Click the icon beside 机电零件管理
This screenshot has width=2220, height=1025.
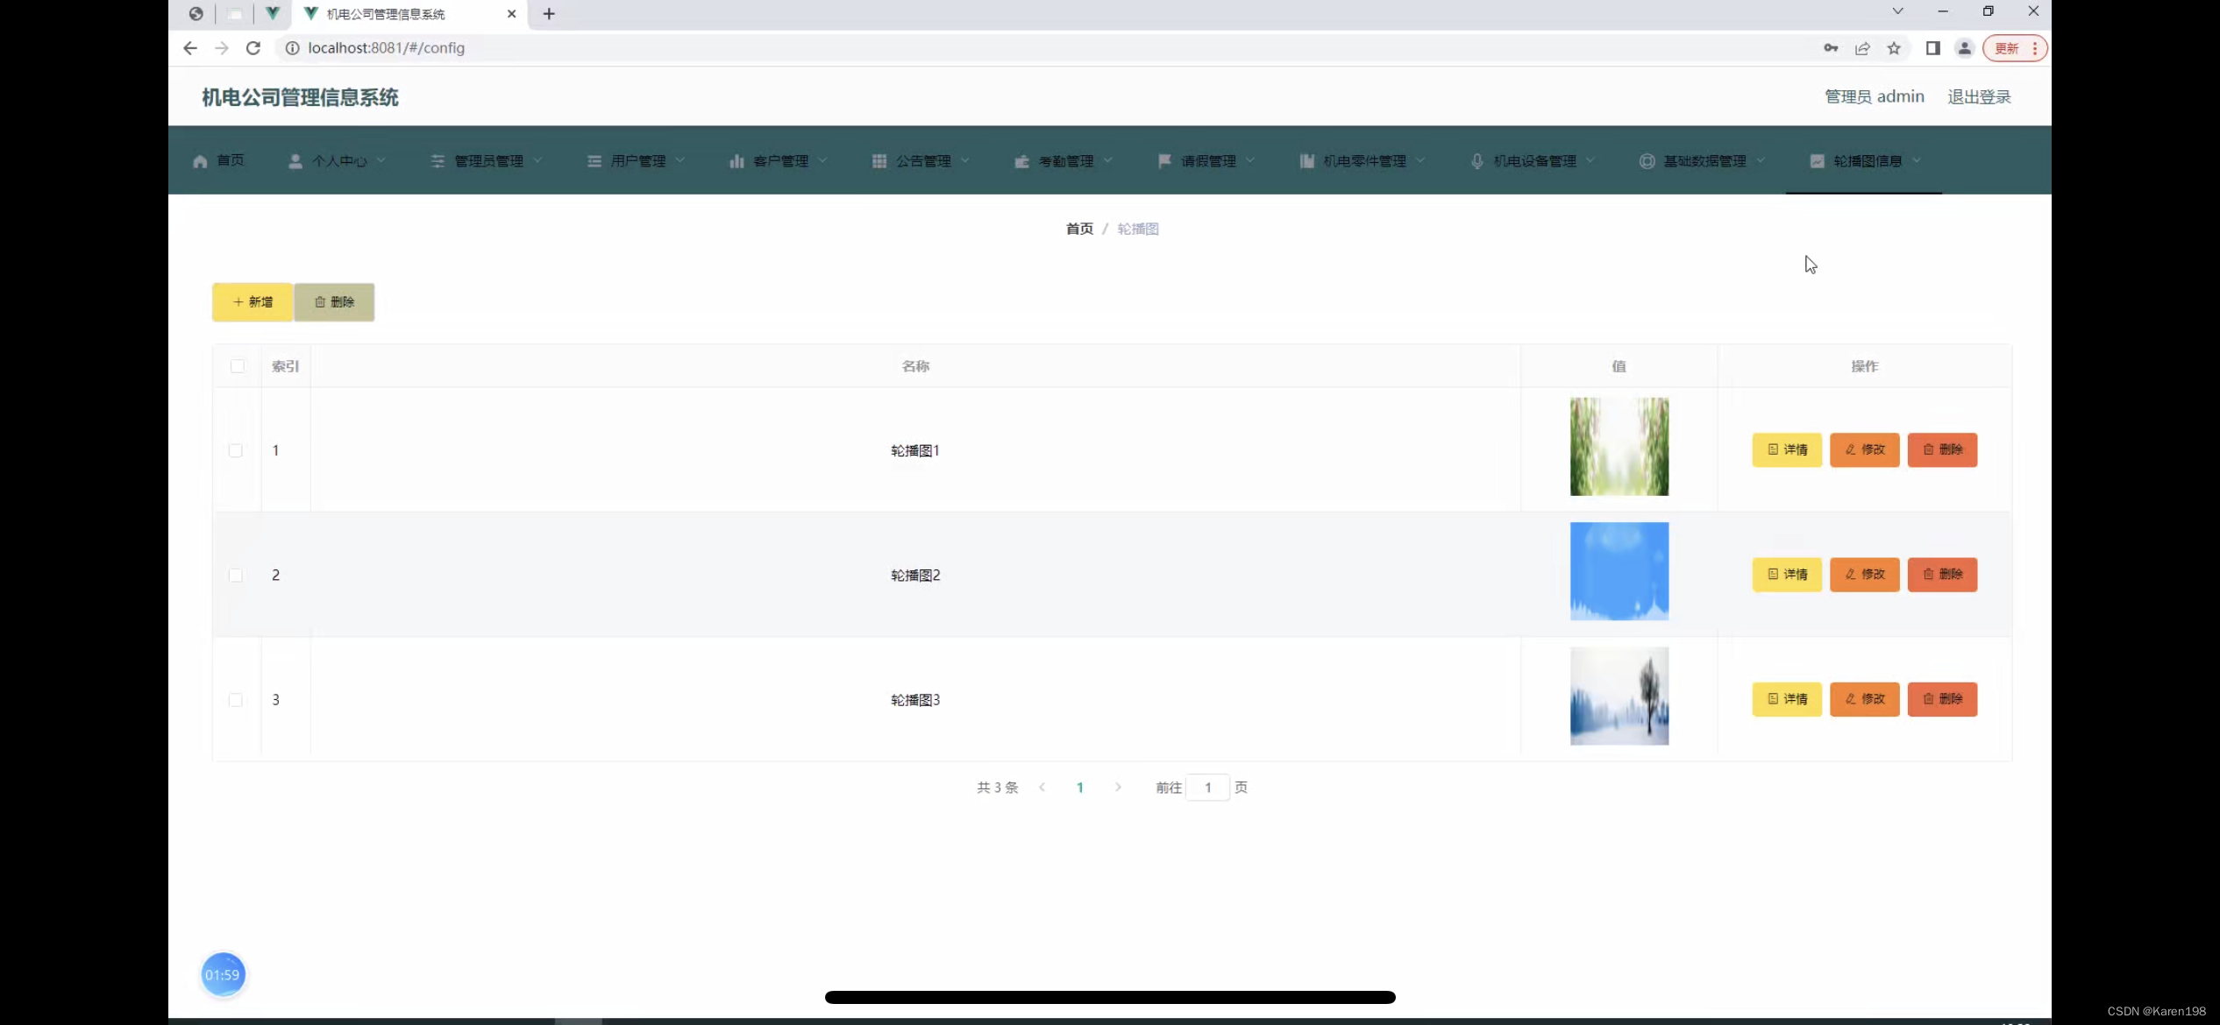tap(1306, 161)
